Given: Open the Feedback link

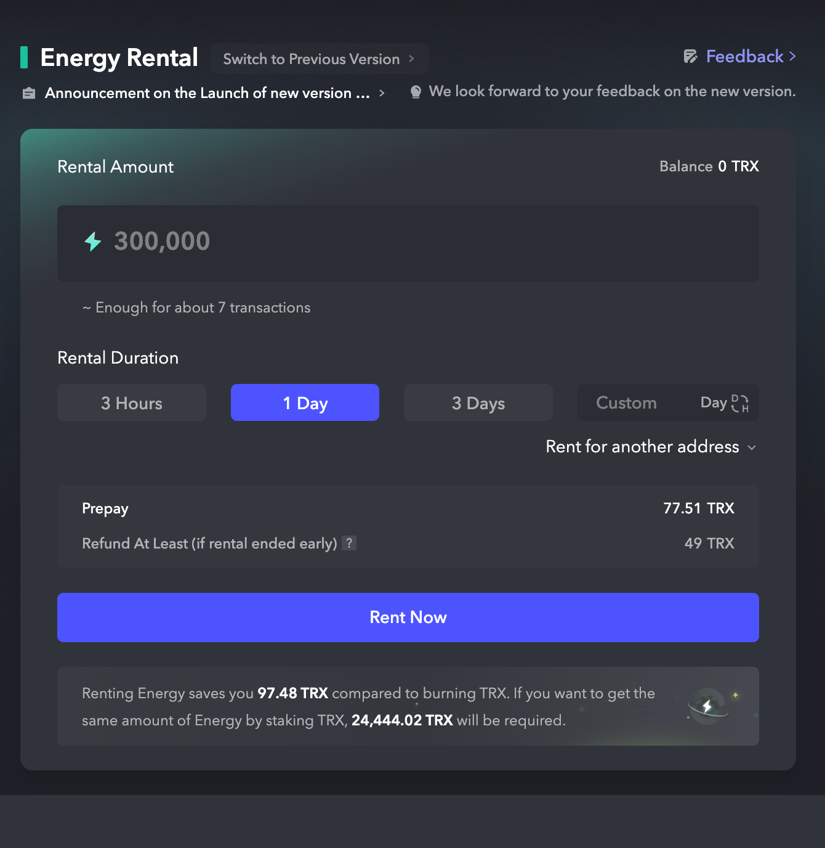Looking at the screenshot, I should click(x=744, y=57).
